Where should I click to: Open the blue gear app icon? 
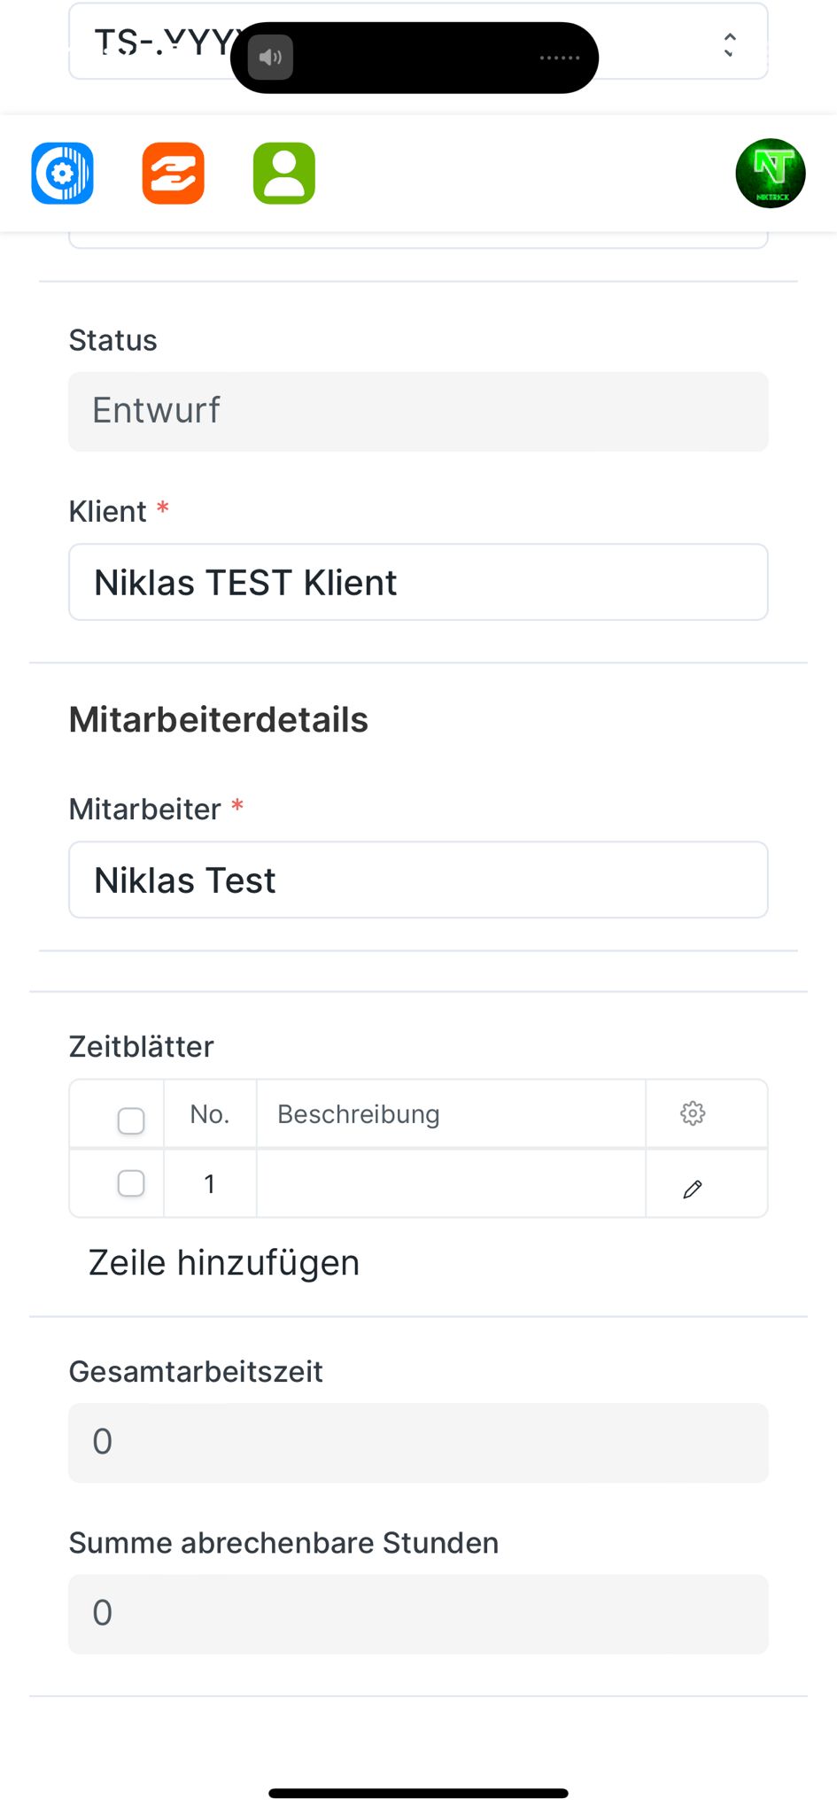pyautogui.click(x=62, y=173)
